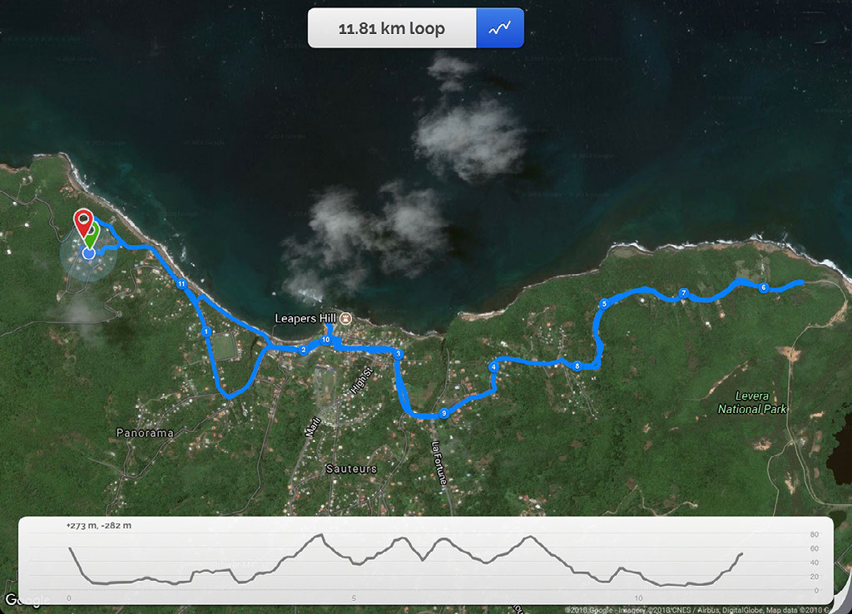Toggle the elevation profile chart button
Image resolution: width=852 pixels, height=614 pixels.
pos(500,27)
